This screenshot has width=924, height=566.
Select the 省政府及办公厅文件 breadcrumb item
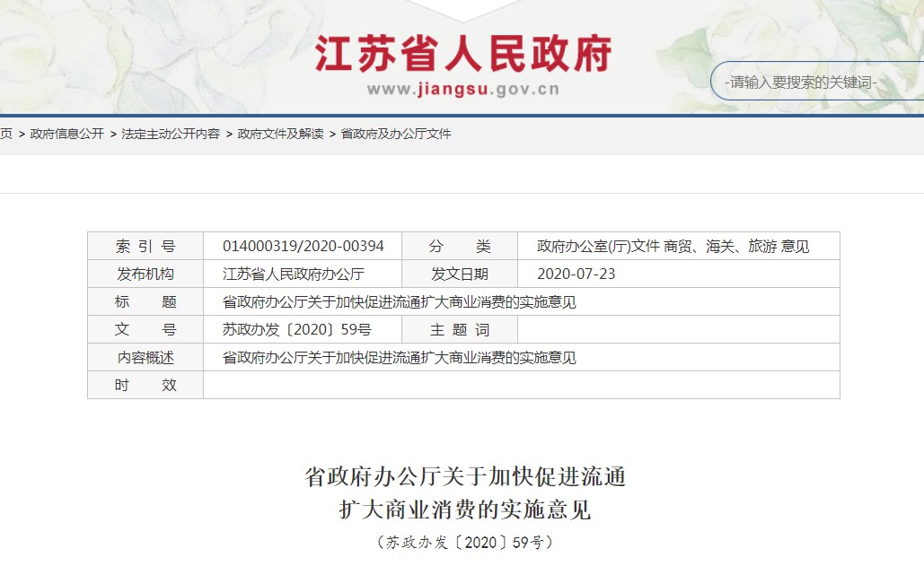pos(396,134)
